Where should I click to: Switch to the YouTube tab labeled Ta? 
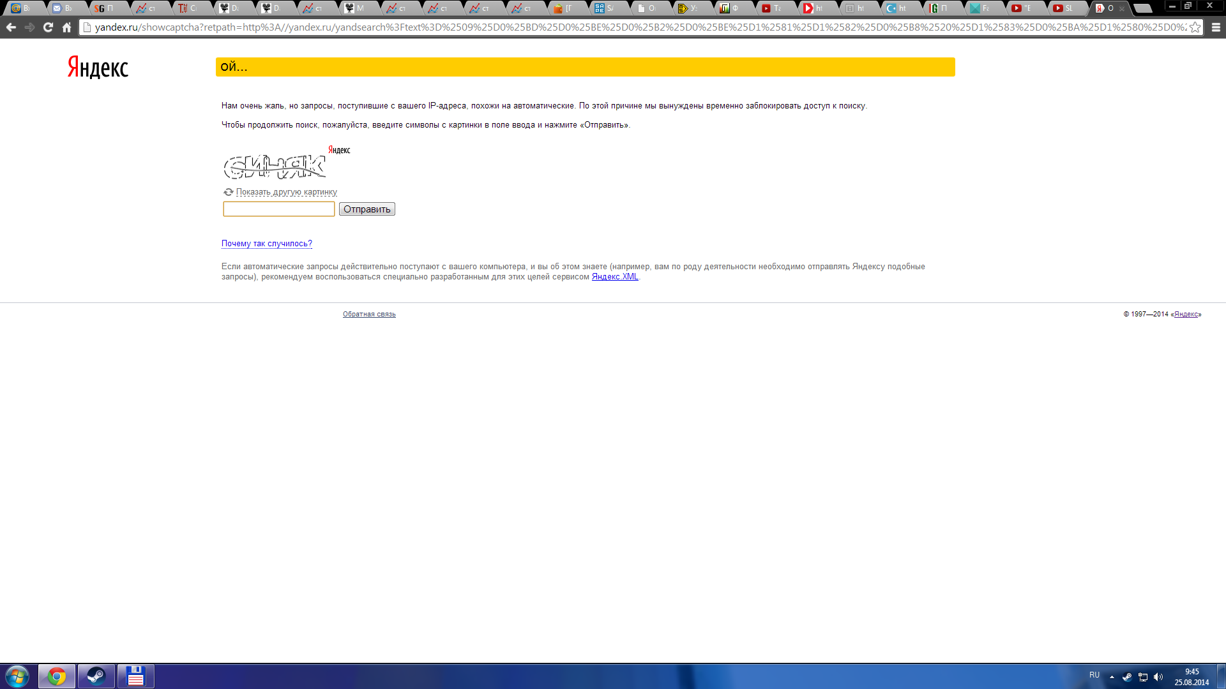click(772, 8)
